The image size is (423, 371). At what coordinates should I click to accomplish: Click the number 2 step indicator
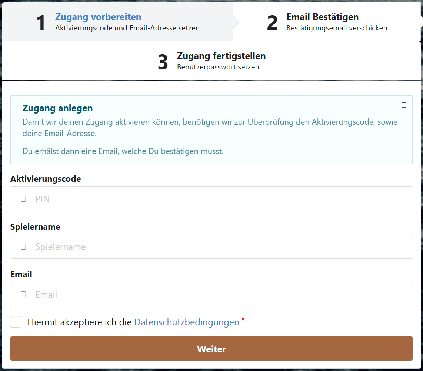click(x=272, y=22)
